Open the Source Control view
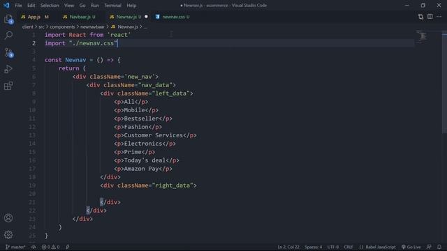 click(x=8, y=53)
